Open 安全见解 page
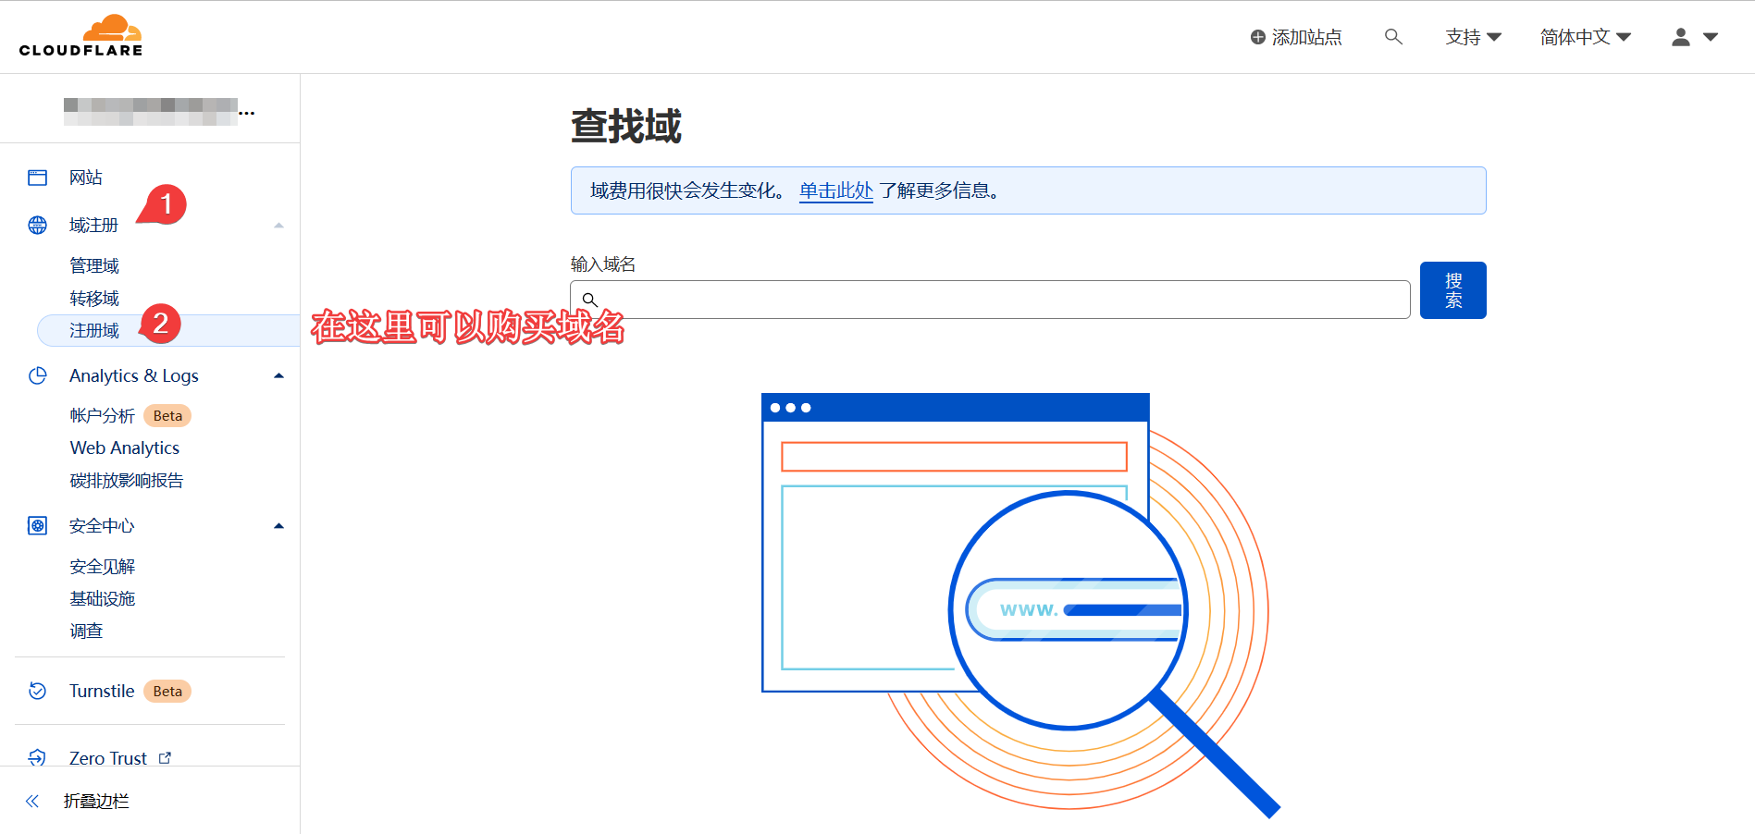 [x=102, y=567]
